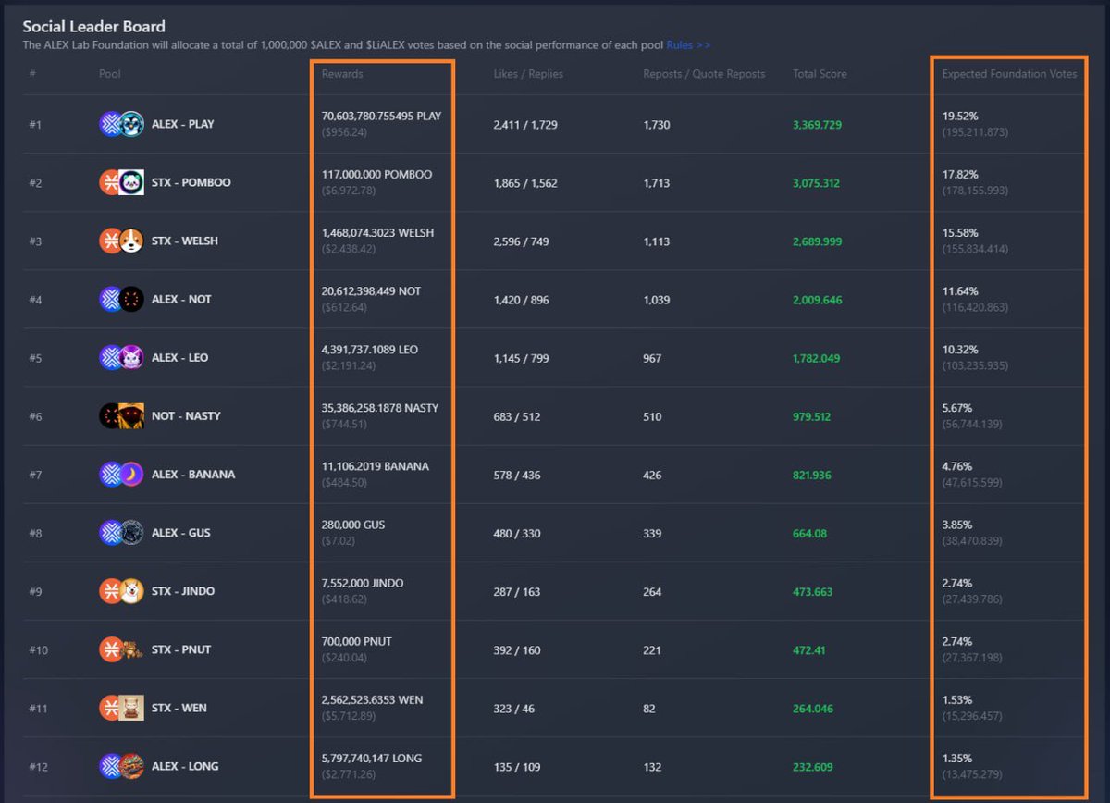
Task: Click the 280,000 GUS reward value
Action: point(353,525)
